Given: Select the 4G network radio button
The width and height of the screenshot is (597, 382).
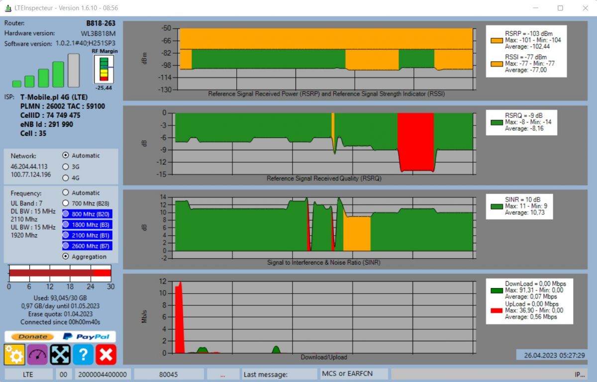Looking at the screenshot, I should (65, 178).
